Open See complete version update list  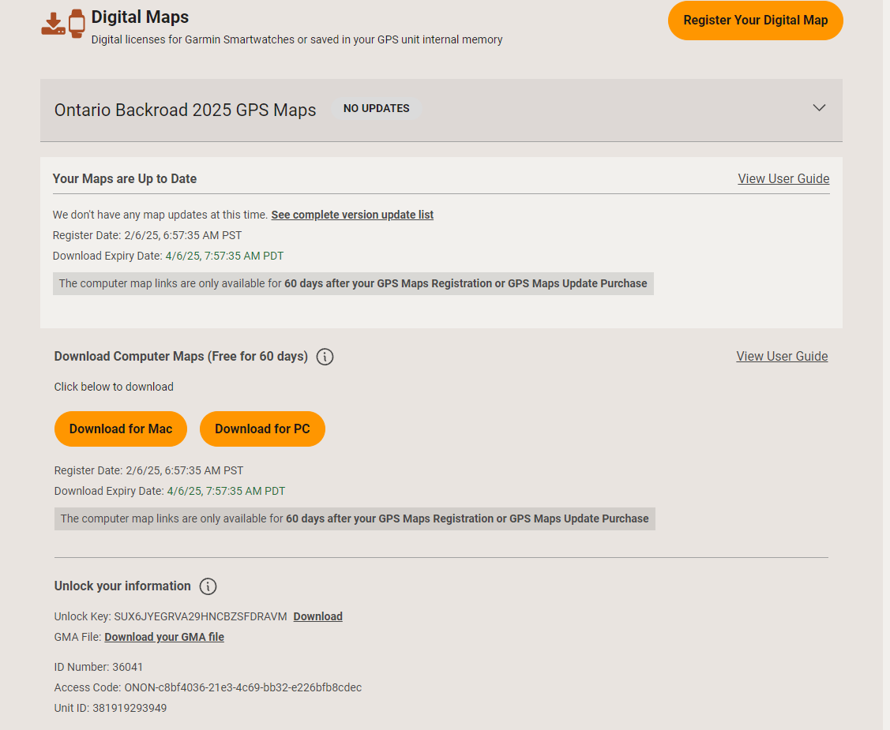pyautogui.click(x=352, y=215)
